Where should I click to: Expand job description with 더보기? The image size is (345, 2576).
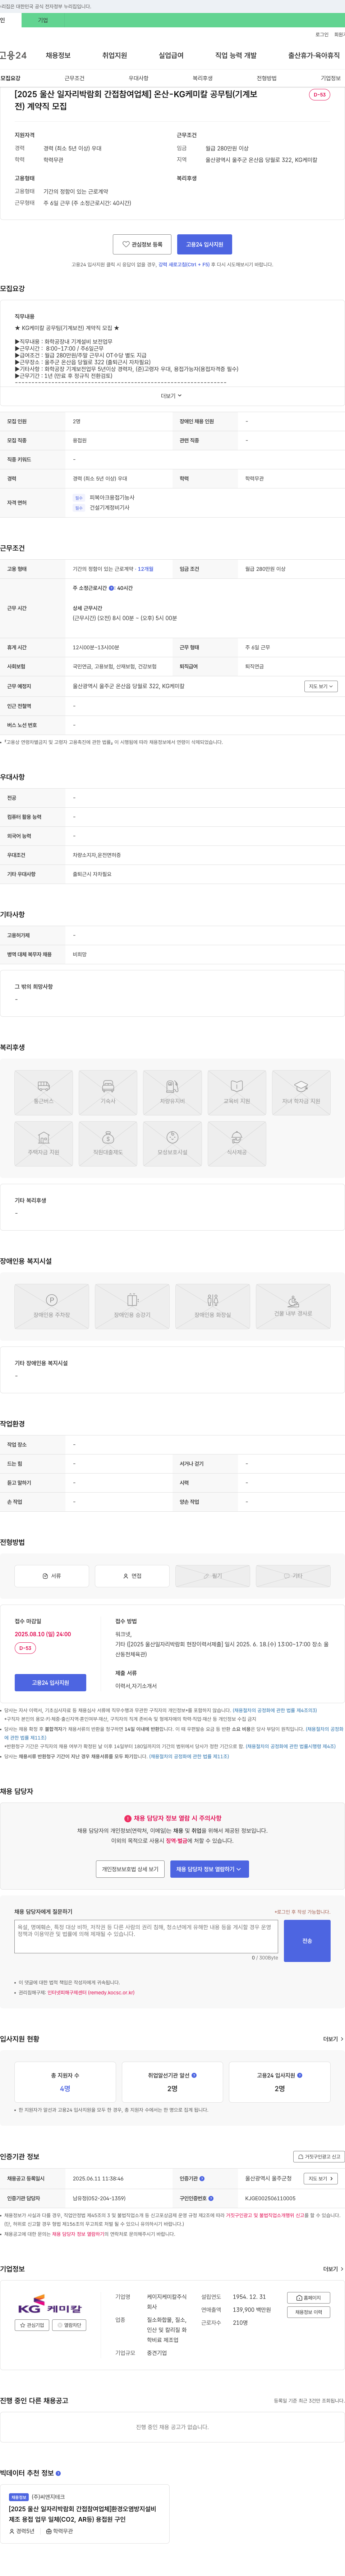pos(171,396)
